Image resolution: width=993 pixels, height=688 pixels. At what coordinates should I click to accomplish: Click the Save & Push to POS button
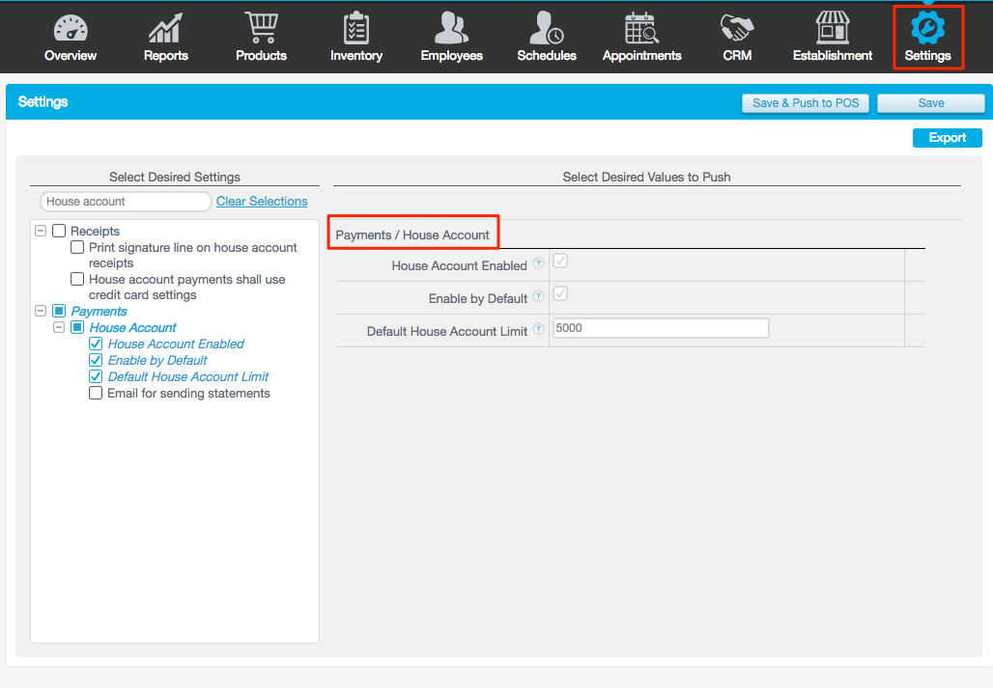[x=805, y=102]
